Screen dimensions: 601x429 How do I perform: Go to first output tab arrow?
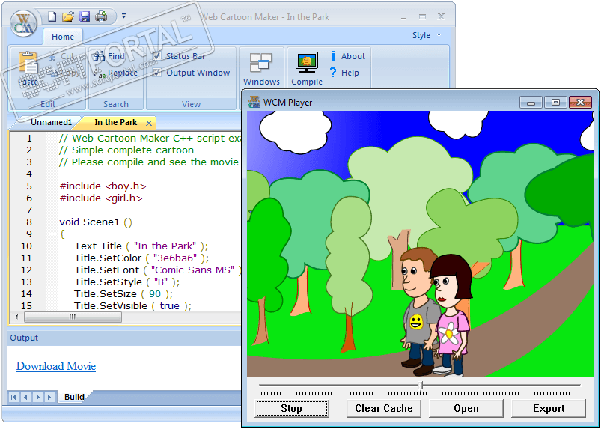[x=13, y=397]
